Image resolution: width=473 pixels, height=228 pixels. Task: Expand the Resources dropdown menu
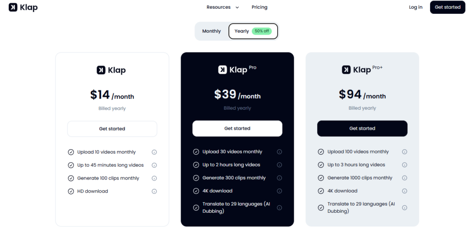[x=219, y=7]
